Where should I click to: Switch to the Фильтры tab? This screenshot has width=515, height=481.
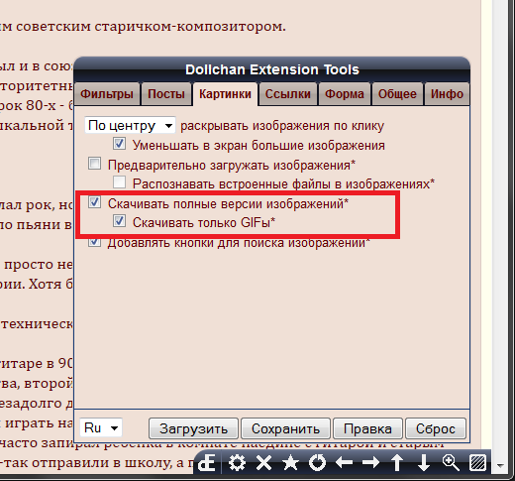(107, 94)
